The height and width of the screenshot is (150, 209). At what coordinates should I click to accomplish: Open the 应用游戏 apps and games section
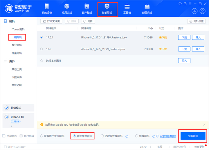(x=67, y=9)
